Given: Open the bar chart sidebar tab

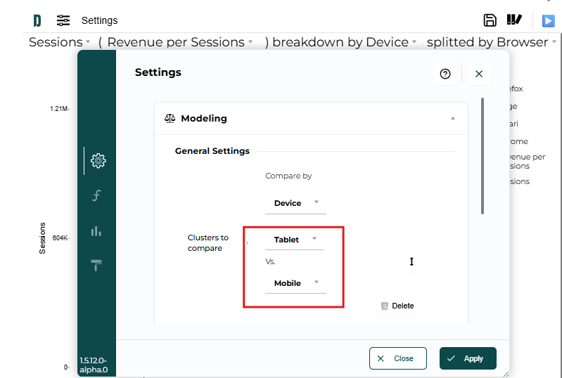Looking at the screenshot, I should click(x=97, y=230).
